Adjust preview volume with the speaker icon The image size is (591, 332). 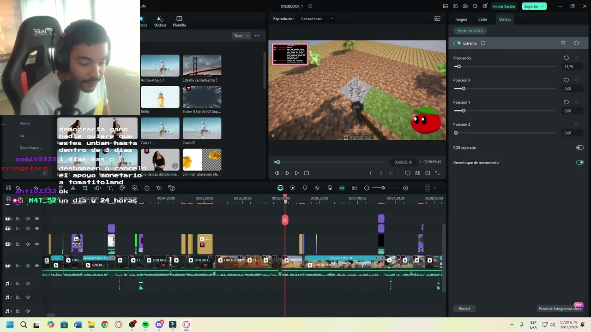[427, 173]
